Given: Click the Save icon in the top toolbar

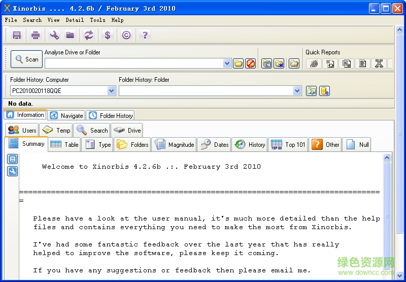Looking at the screenshot, I should pyautogui.click(x=17, y=35).
